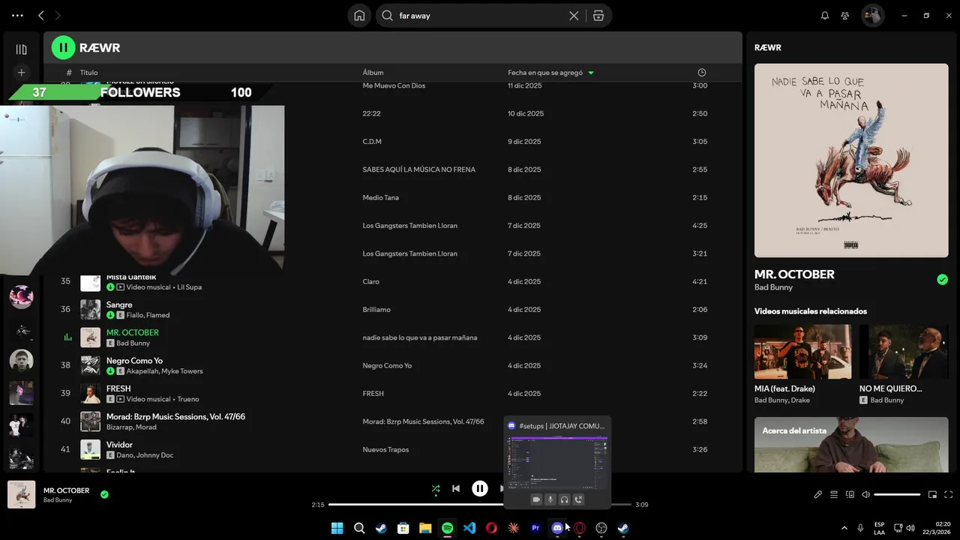Toggle Discord camera in the popup
Screen dimensions: 960x540
tap(536, 499)
